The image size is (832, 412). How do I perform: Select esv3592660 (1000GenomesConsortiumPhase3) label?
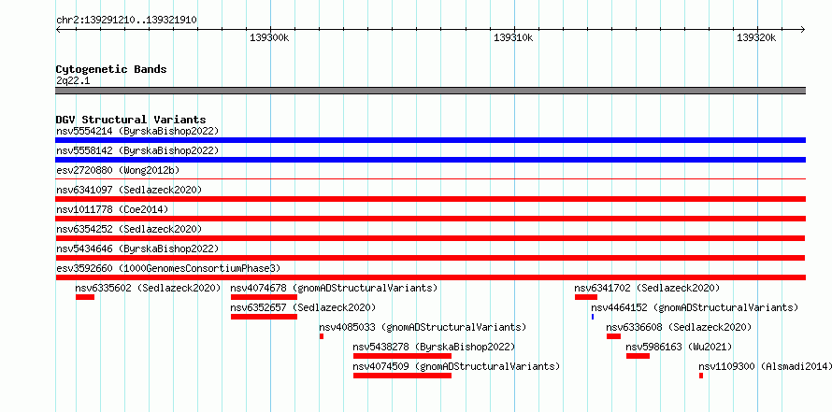168,268
